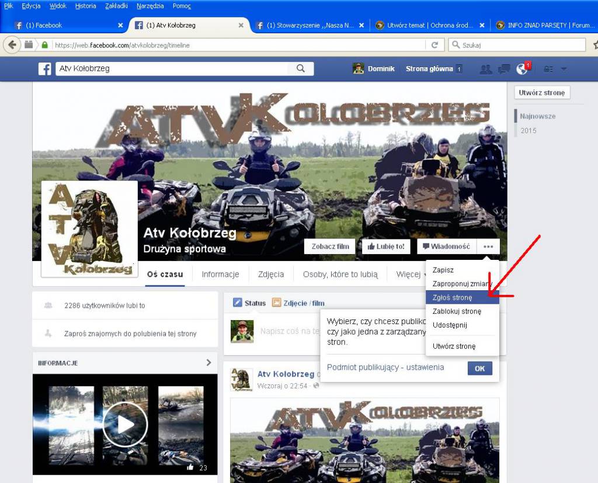Click the Wiadomość message button
The width and height of the screenshot is (598, 483).
tap(447, 246)
